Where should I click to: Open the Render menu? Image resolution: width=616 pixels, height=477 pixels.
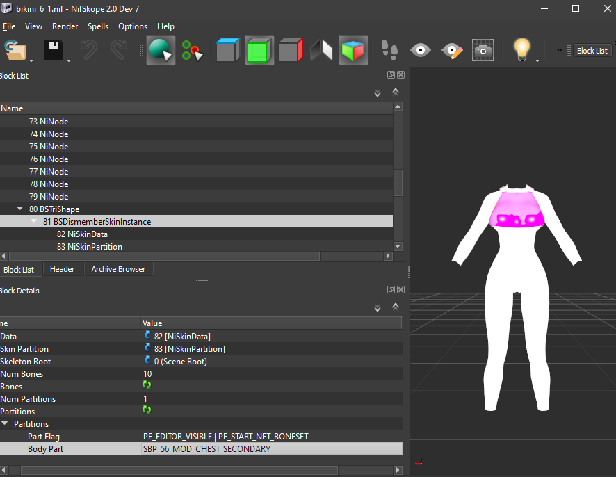[x=65, y=26]
